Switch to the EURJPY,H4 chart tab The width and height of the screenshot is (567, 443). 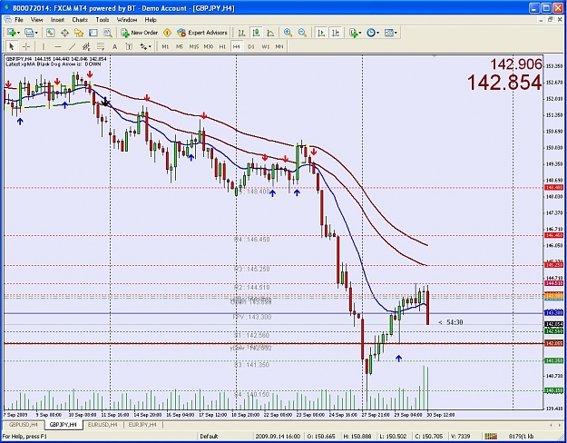142,424
